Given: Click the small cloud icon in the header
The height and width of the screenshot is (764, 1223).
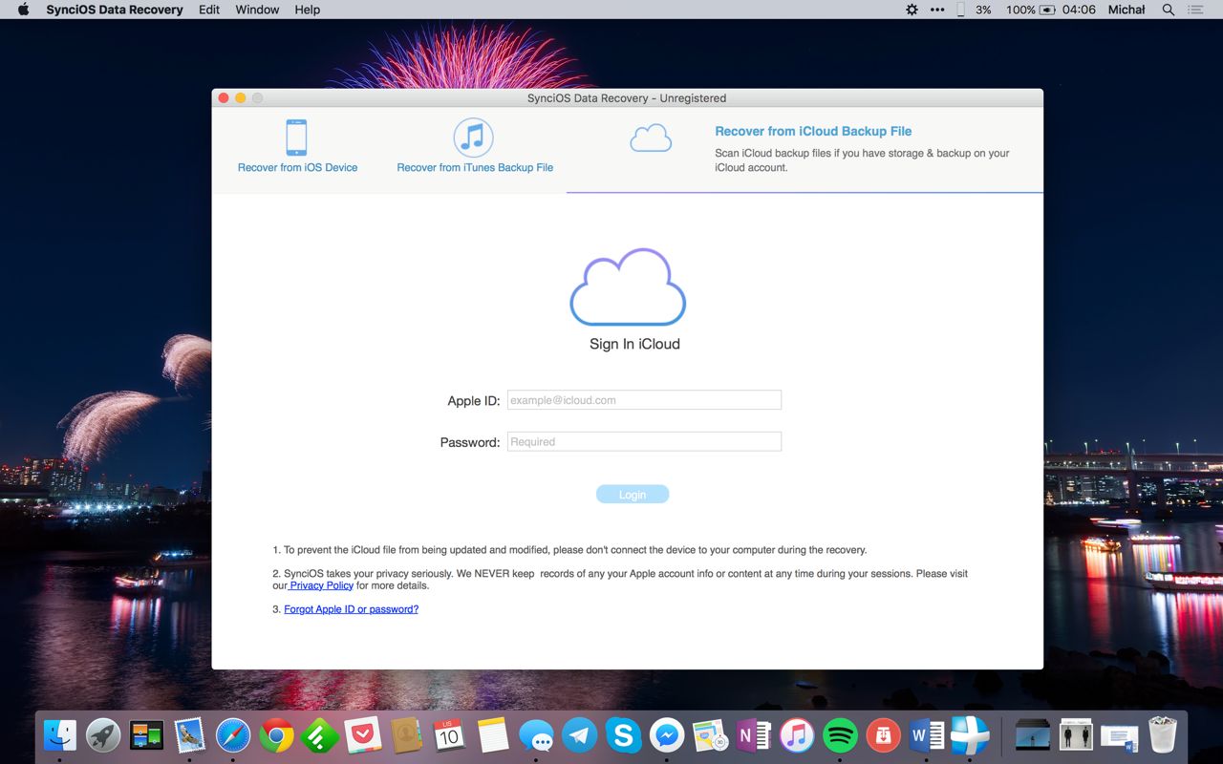Looking at the screenshot, I should 651,139.
